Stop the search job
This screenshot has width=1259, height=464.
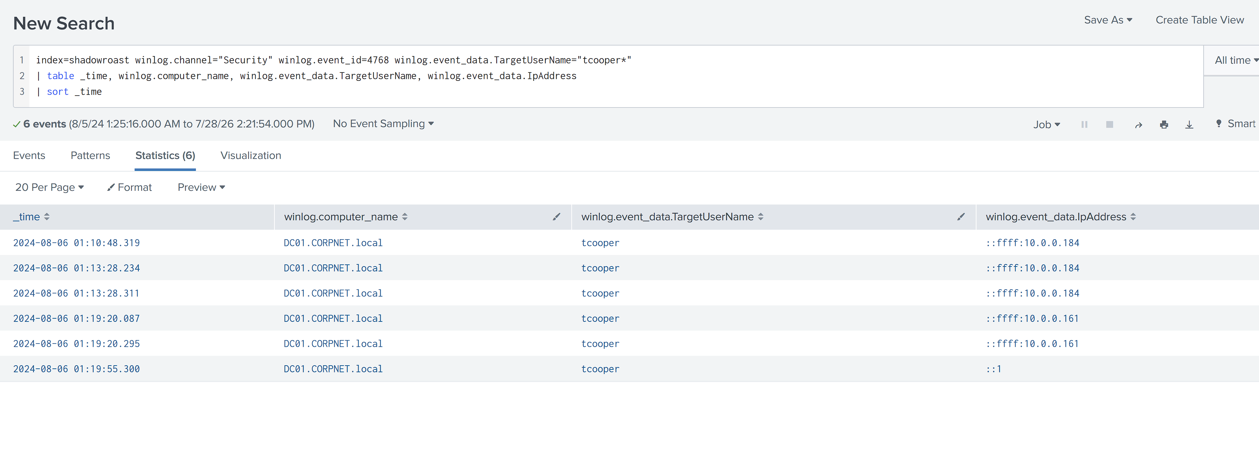(x=1109, y=125)
